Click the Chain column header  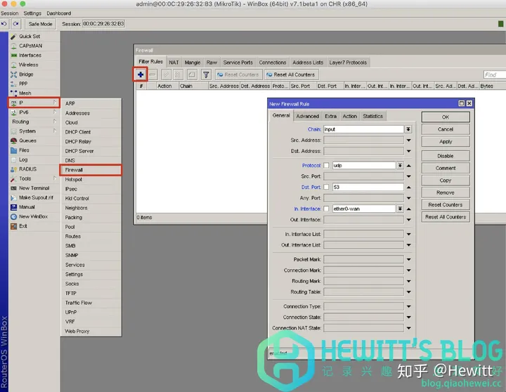coord(193,86)
